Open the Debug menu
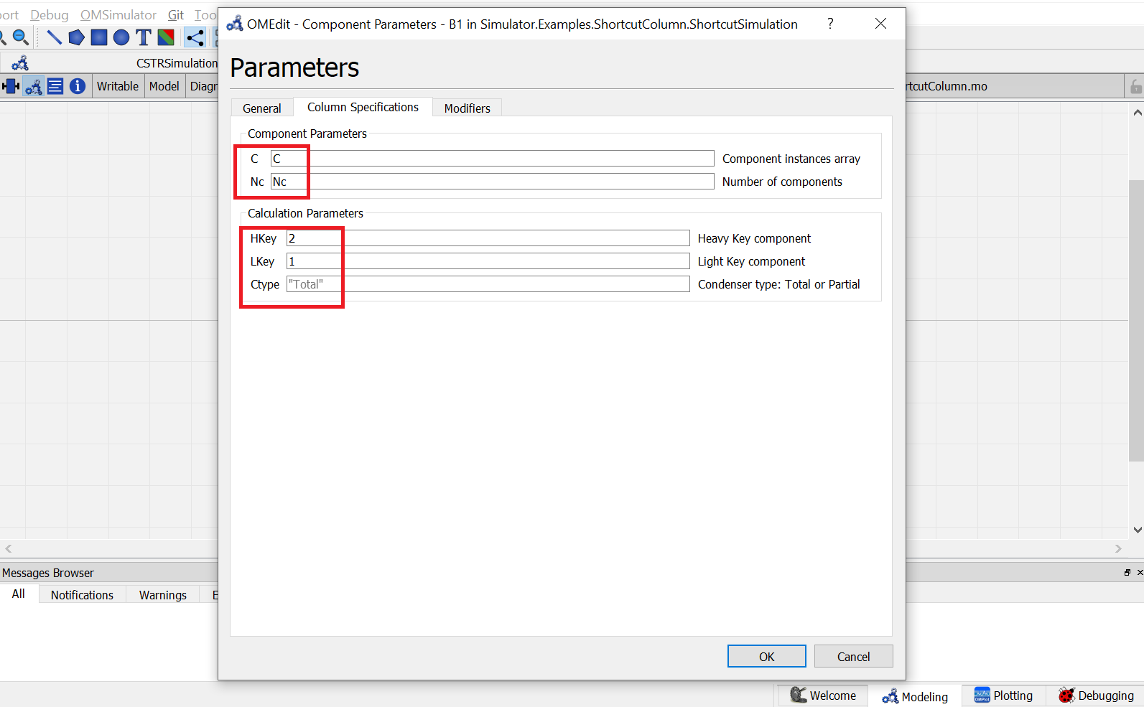The image size is (1144, 707). pyautogui.click(x=50, y=15)
